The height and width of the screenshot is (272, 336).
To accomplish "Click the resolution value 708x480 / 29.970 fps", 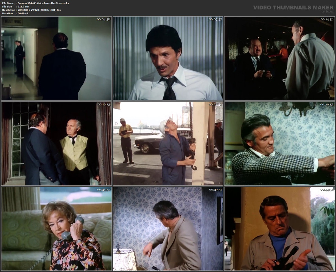I will click(x=39, y=10).
